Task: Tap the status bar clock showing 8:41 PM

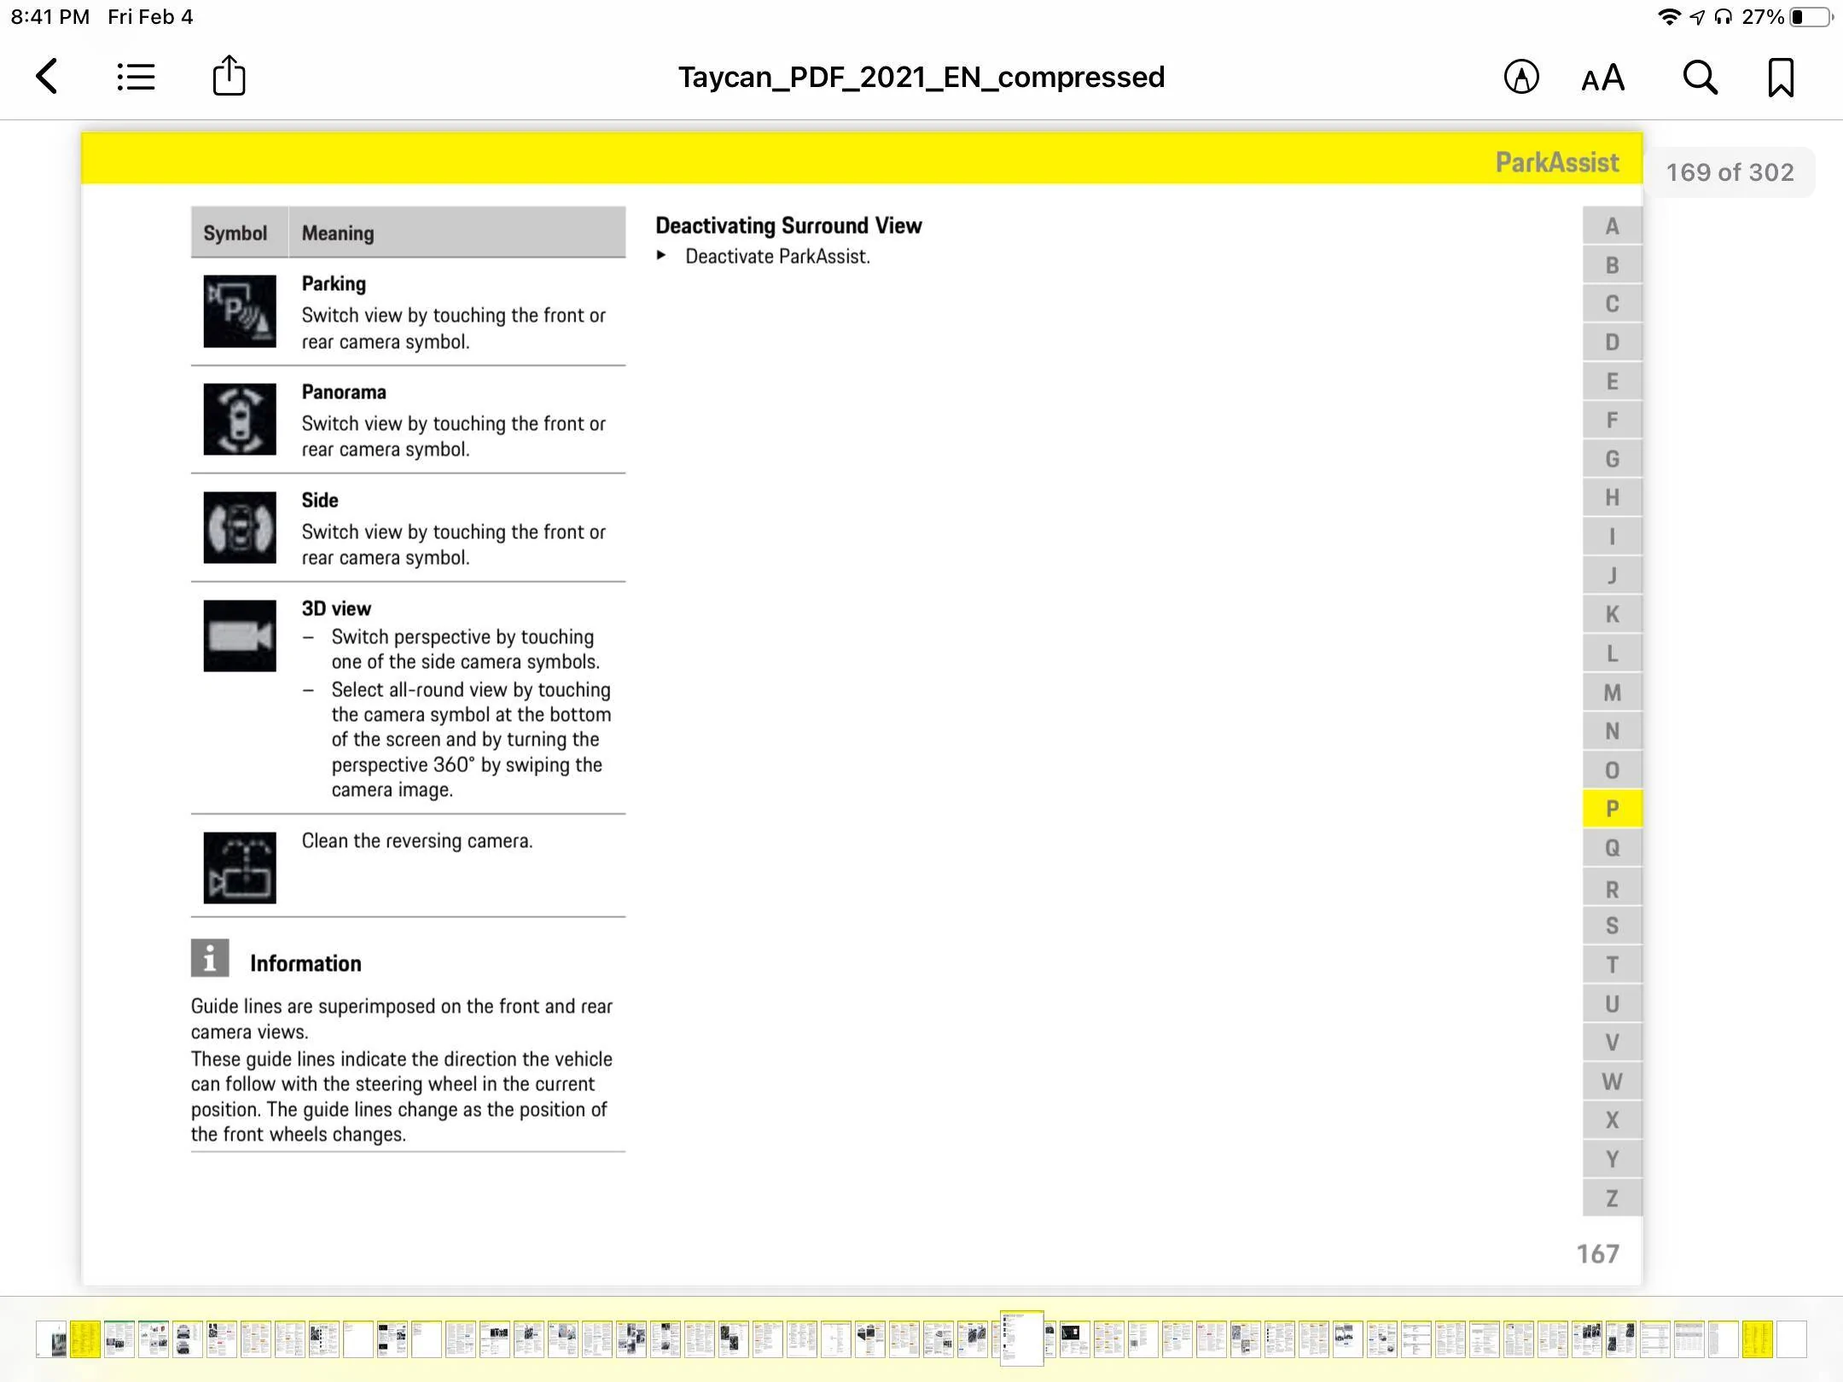Action: (x=50, y=17)
